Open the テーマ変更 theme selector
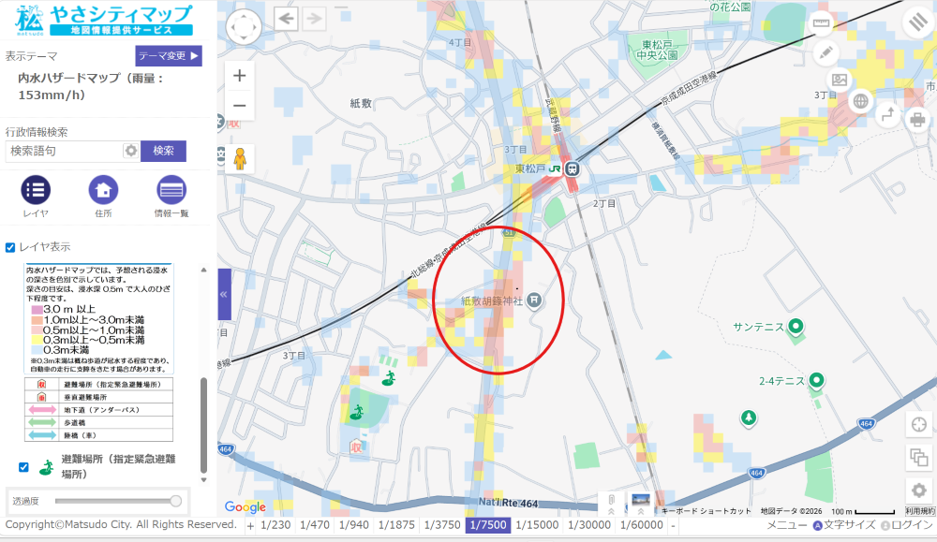 pos(169,55)
